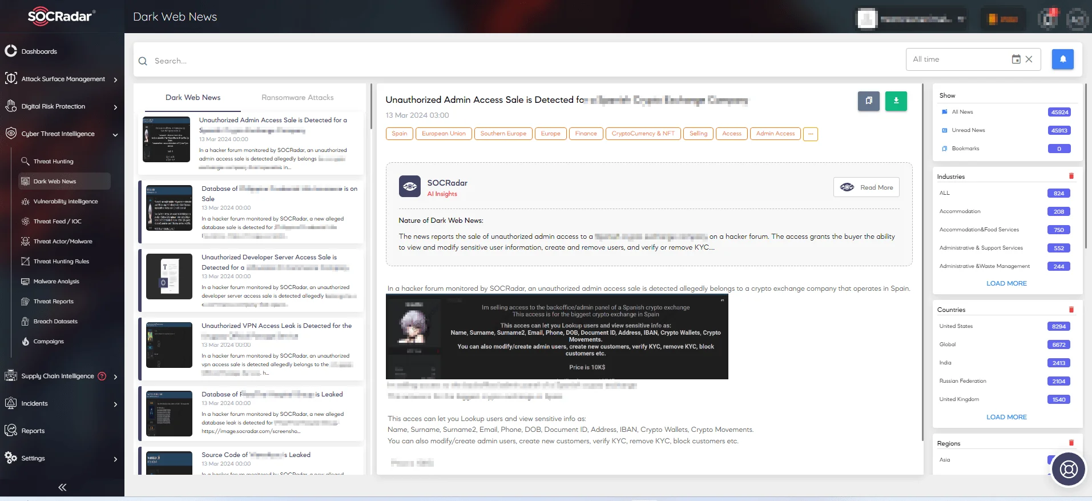Click Read More in AI Insights
Viewport: 1092px width, 501px height.
pos(867,187)
